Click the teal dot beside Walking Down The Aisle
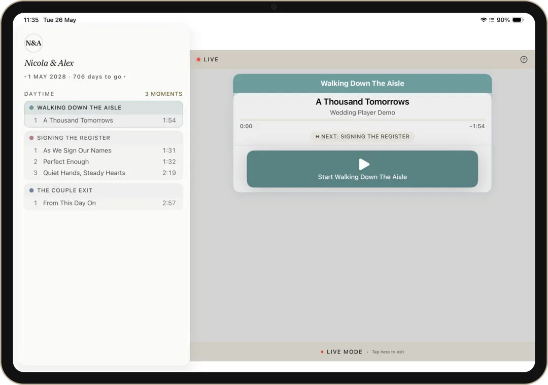Image resolution: width=548 pixels, height=385 pixels. click(x=31, y=107)
